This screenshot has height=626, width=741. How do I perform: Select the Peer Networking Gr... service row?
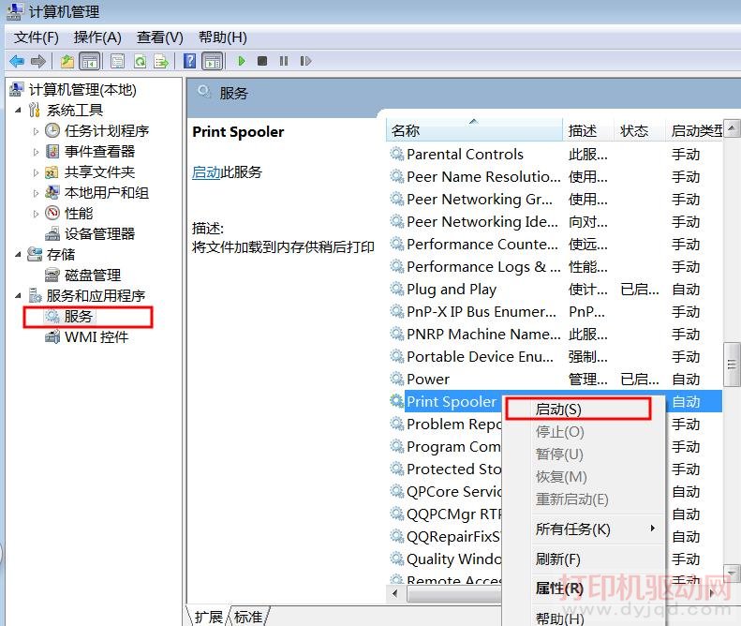(555, 199)
